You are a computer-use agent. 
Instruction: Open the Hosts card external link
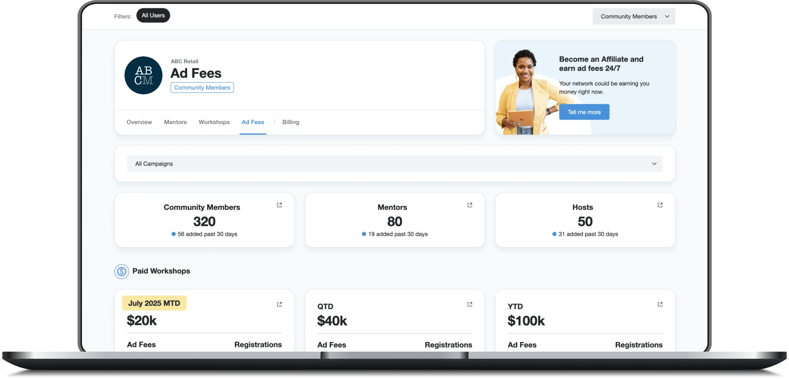660,205
